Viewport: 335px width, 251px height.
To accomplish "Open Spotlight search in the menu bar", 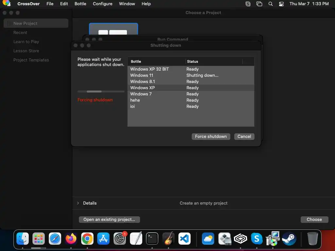I will pos(271,4).
